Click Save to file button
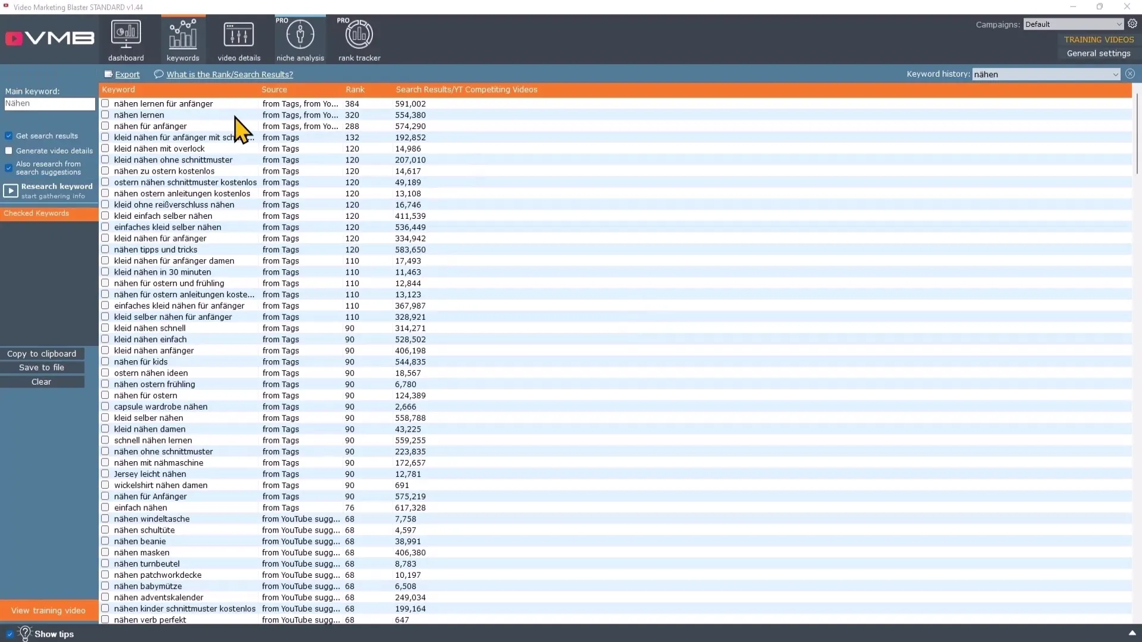The height and width of the screenshot is (642, 1142). tap(42, 367)
